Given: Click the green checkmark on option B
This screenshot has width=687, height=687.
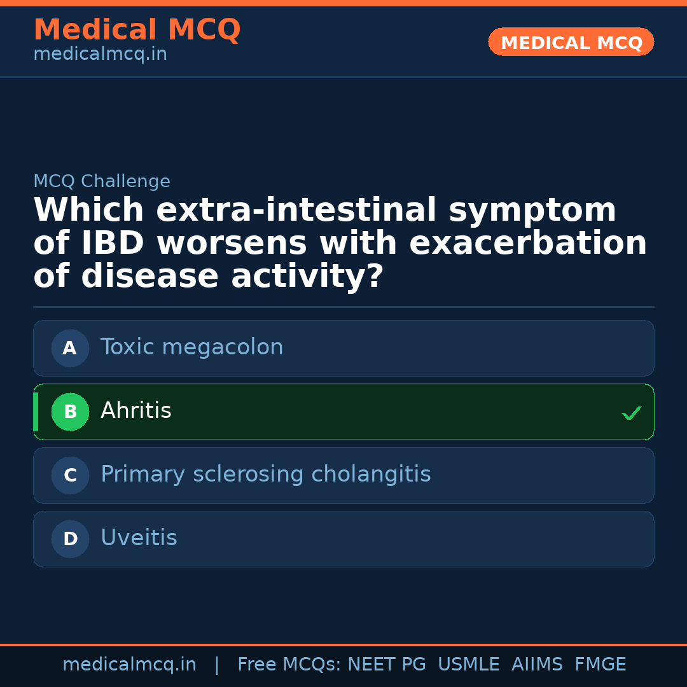Looking at the screenshot, I should point(632,413).
